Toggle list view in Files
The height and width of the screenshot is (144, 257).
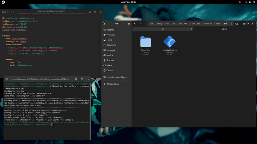pos(244,23)
